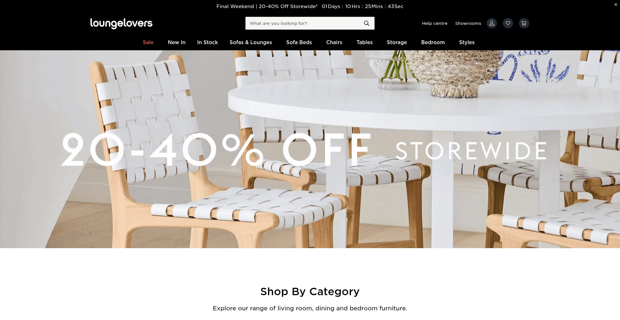620x320 pixels.
Task: Expand the Sofas & Lounges menu
Action: click(251, 42)
